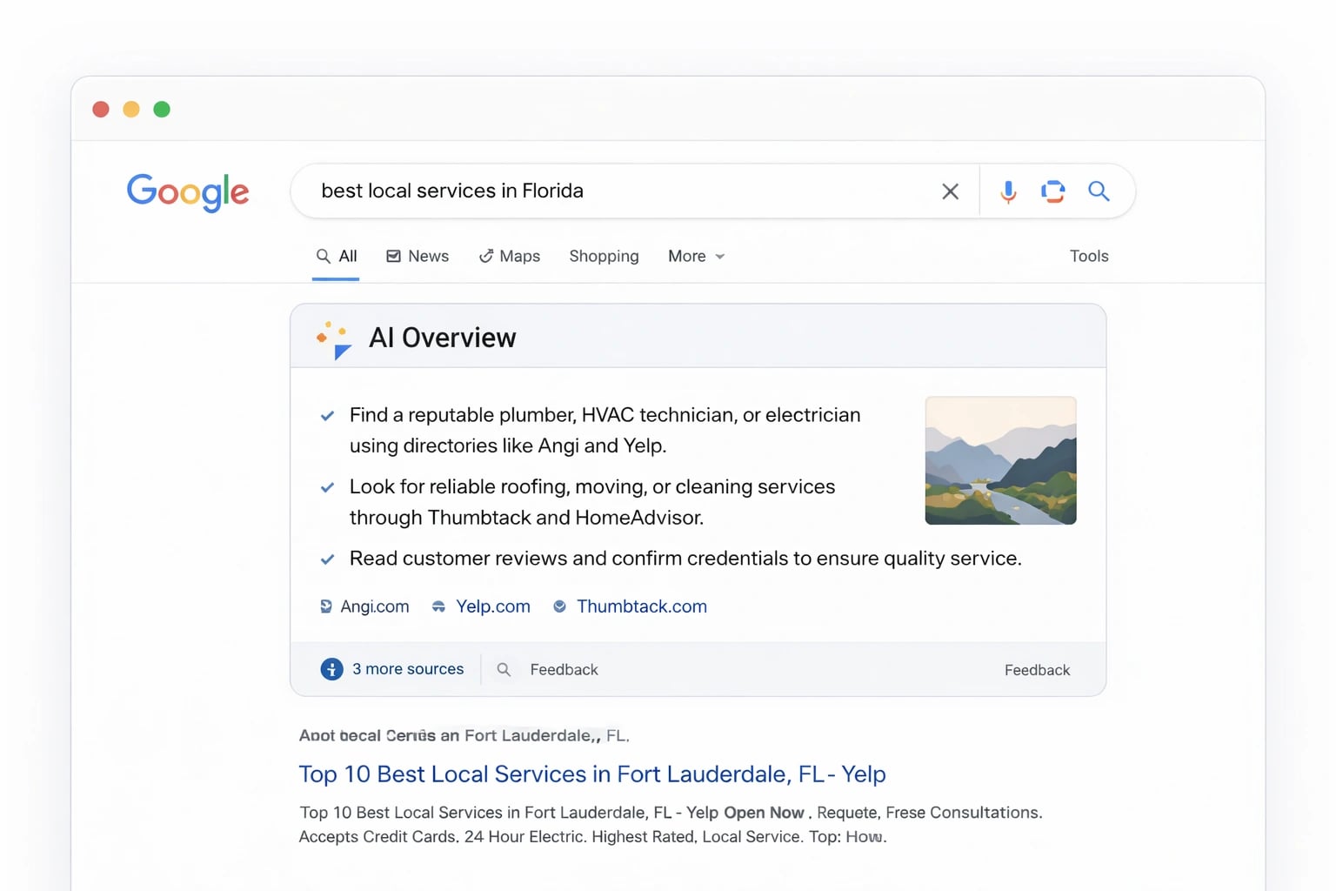Switch to the News tab

pos(417,256)
